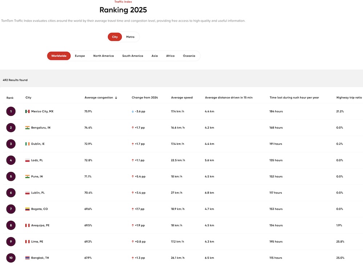Click the Ireland flag beside Dublin
Screen dimensions: 363x265
(27, 144)
